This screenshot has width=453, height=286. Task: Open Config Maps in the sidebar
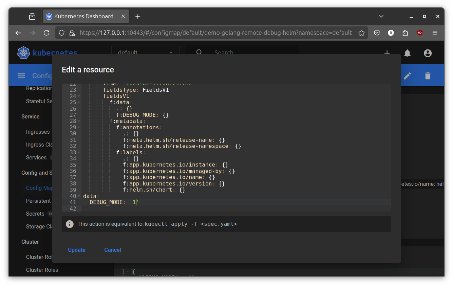(x=39, y=188)
